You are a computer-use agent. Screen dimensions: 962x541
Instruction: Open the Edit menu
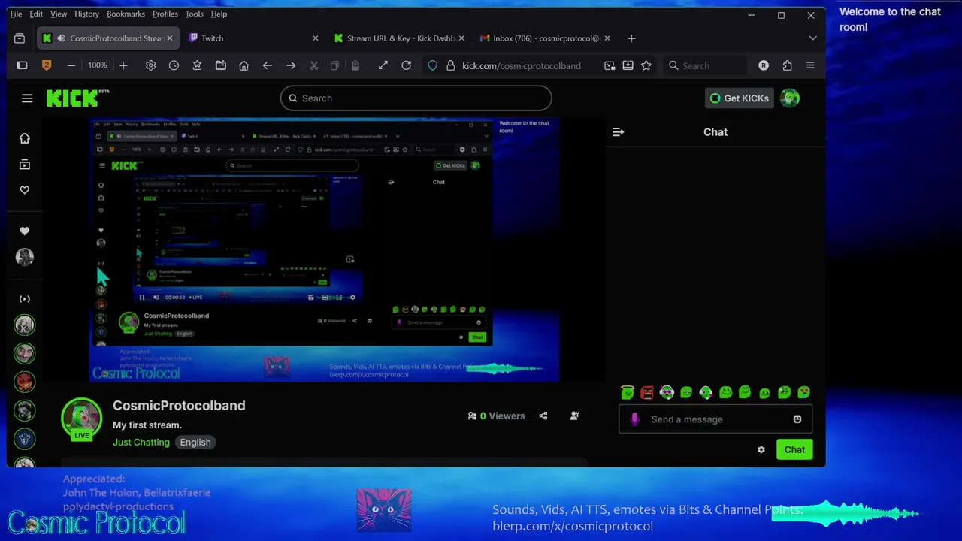(x=36, y=14)
